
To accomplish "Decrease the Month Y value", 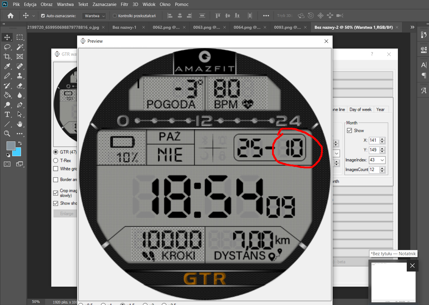I will pos(382,152).
